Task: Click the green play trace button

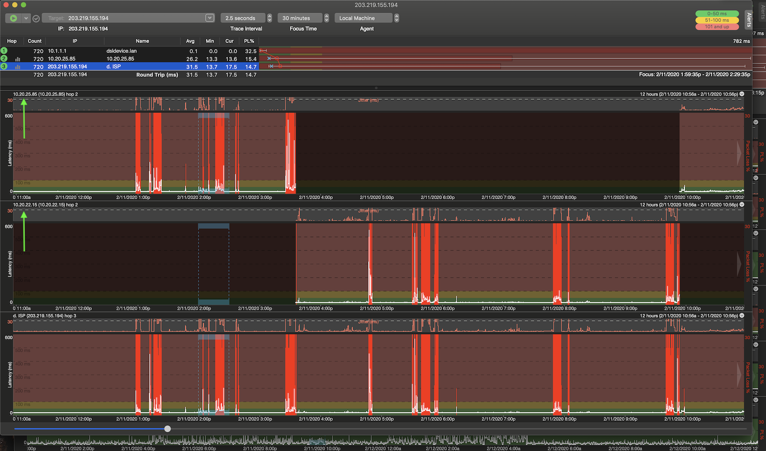Action: click(x=13, y=18)
